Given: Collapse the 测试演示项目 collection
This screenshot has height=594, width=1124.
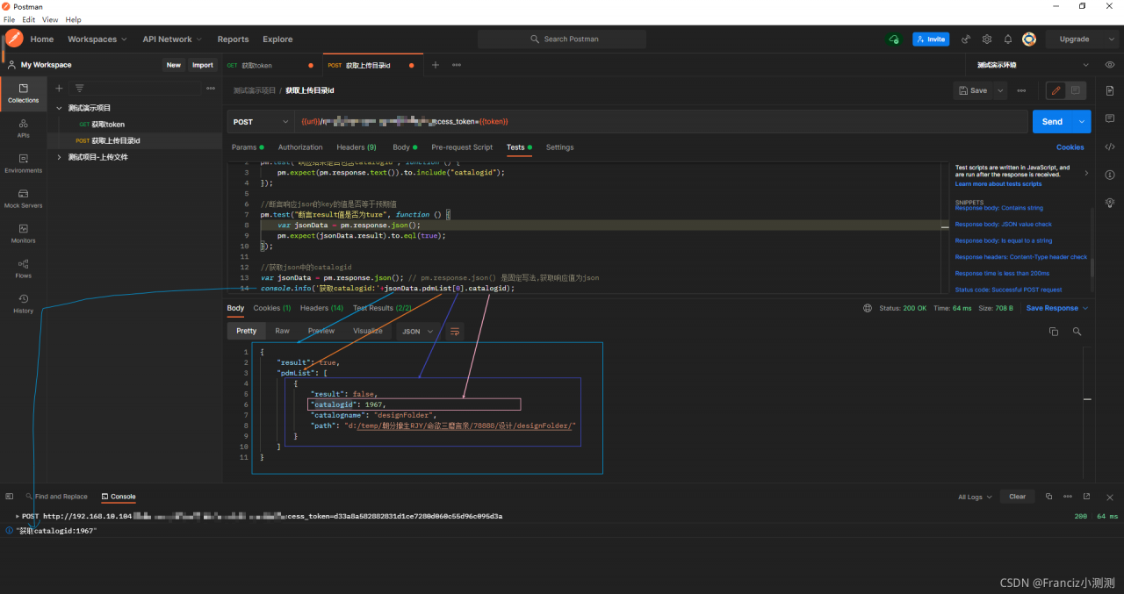Looking at the screenshot, I should click(59, 108).
